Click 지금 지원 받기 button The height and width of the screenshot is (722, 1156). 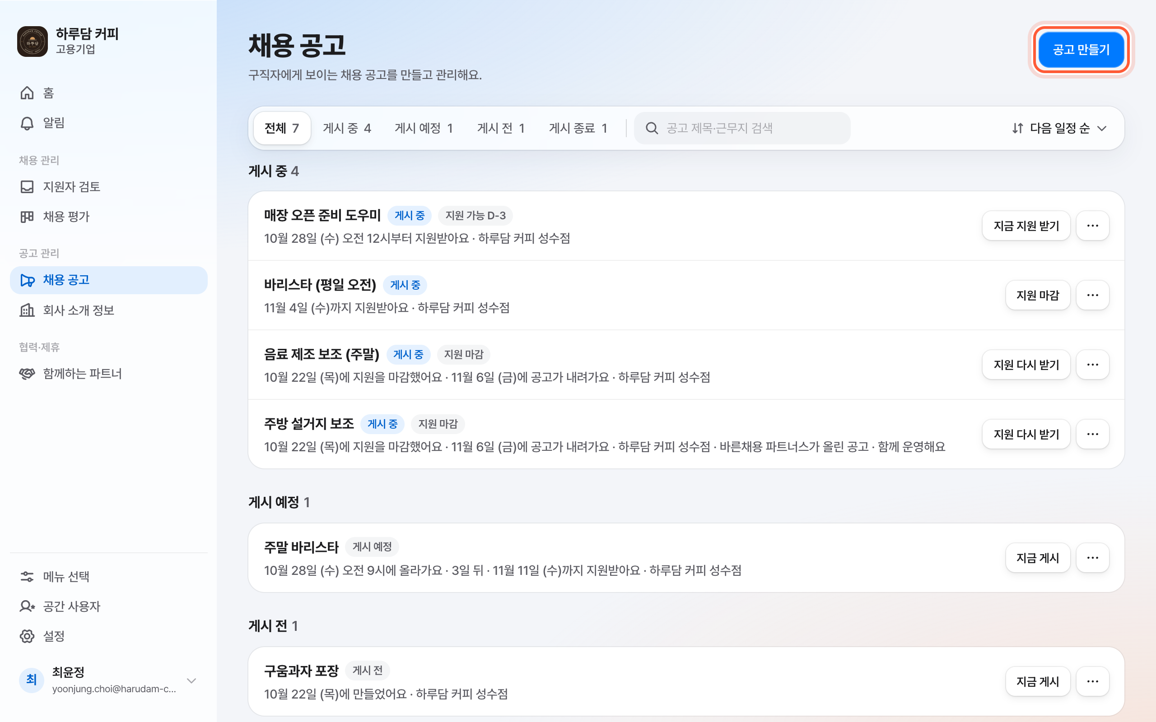[1026, 226]
